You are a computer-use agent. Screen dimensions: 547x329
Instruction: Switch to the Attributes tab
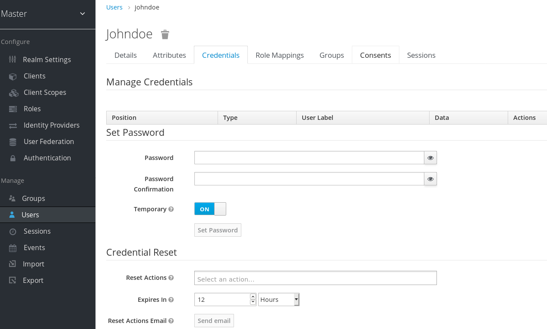coord(169,55)
